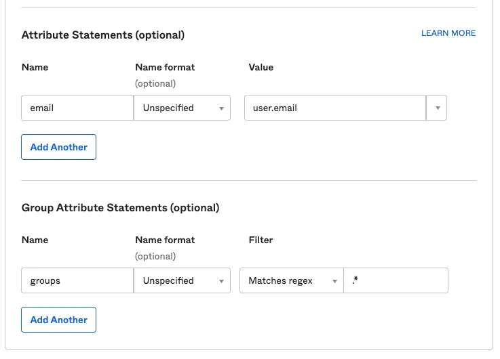500x359 pixels.
Task: Click the Name field containing "email"
Action: (77, 108)
